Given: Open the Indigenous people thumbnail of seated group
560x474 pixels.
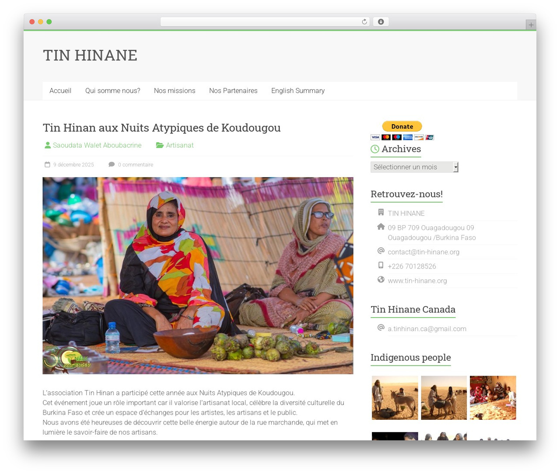Looking at the screenshot, I should point(493,398).
